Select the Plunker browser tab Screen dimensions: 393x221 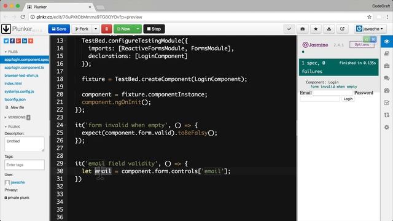pos(60,7)
